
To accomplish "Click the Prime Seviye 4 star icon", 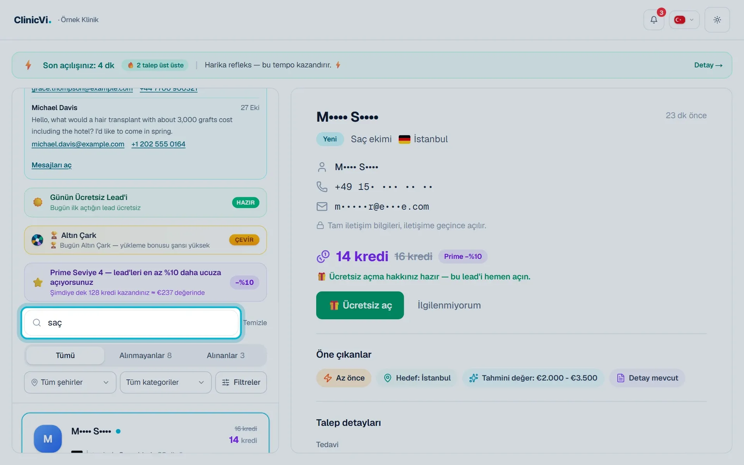I will coord(38,282).
